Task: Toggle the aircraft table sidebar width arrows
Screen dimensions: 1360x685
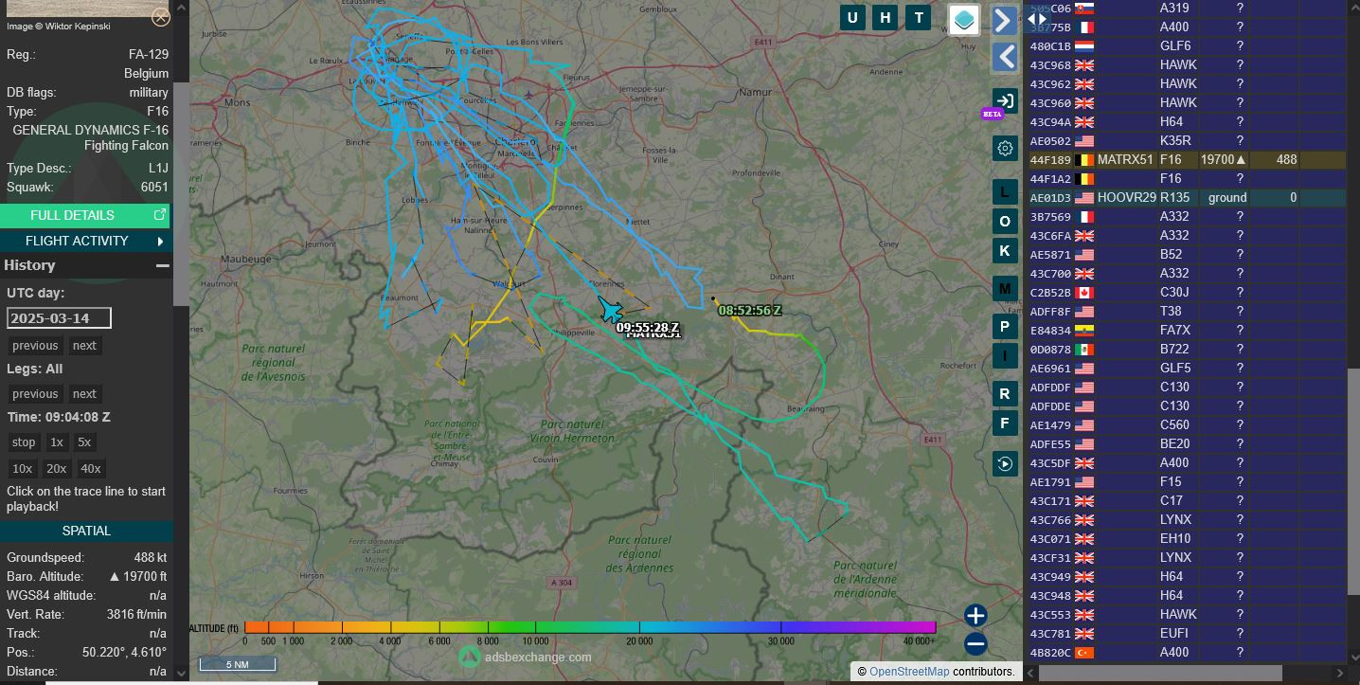Action: pyautogui.click(x=1037, y=18)
